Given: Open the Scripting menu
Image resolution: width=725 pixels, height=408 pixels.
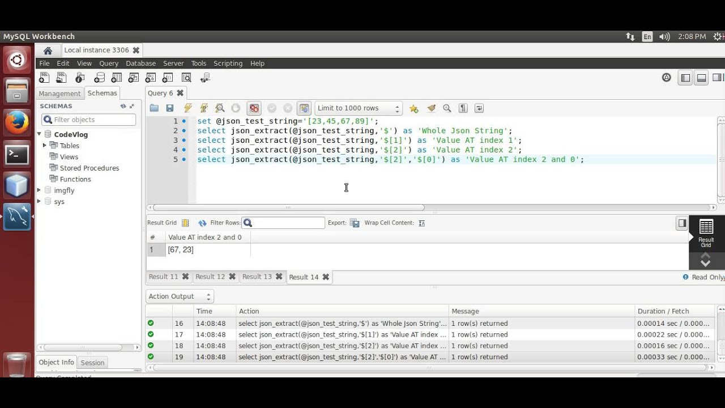Looking at the screenshot, I should coord(228,63).
